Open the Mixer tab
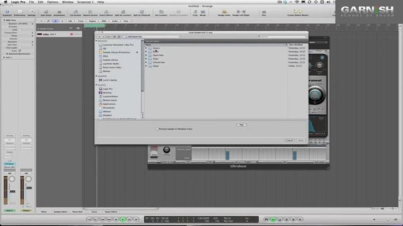403x226 pixels. (44, 212)
